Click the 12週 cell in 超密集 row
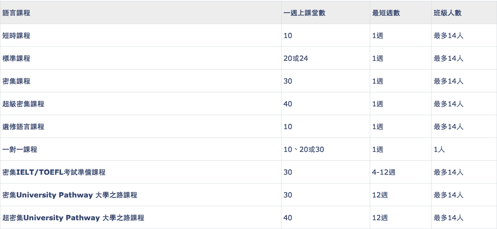Screen dimensions: 497x229 coord(380,218)
